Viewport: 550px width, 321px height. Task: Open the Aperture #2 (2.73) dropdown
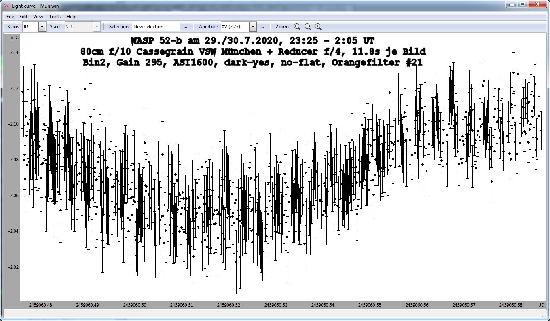point(253,27)
